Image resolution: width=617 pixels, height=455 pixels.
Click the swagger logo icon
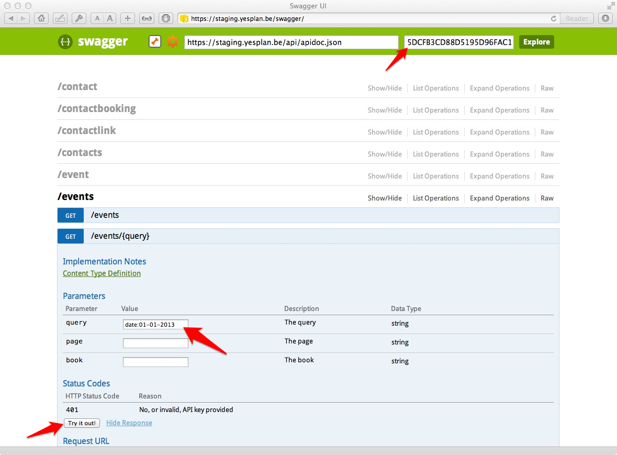(x=65, y=42)
